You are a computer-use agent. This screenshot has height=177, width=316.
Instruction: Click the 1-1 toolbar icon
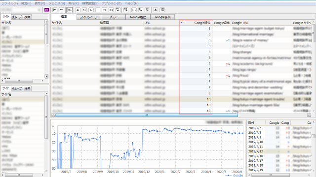pos(134,10)
